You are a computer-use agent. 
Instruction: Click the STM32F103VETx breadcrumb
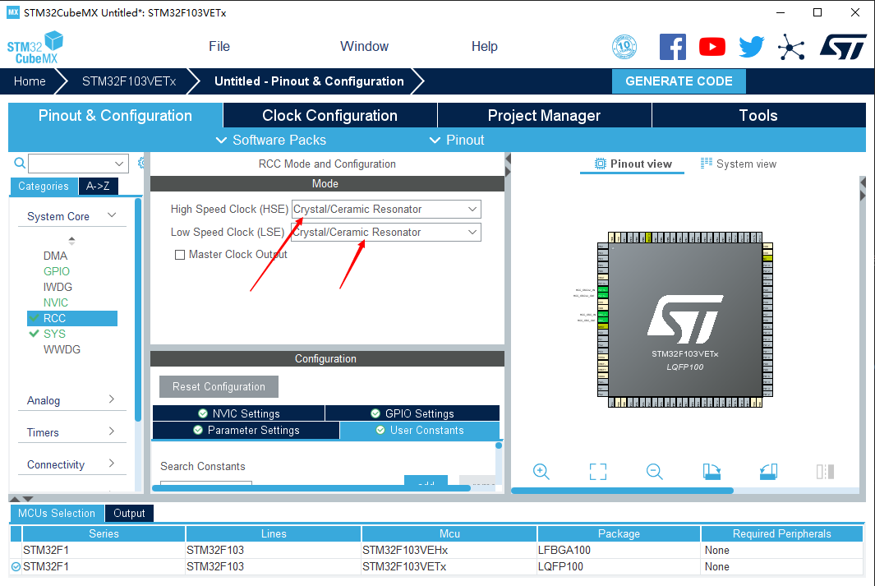129,81
